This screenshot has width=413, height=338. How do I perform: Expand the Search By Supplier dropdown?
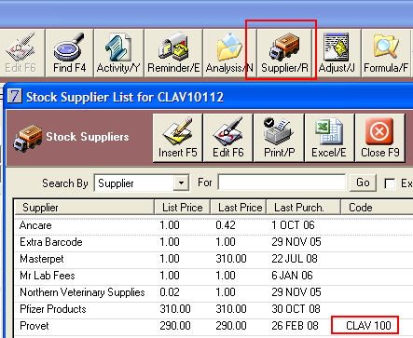pos(181,183)
